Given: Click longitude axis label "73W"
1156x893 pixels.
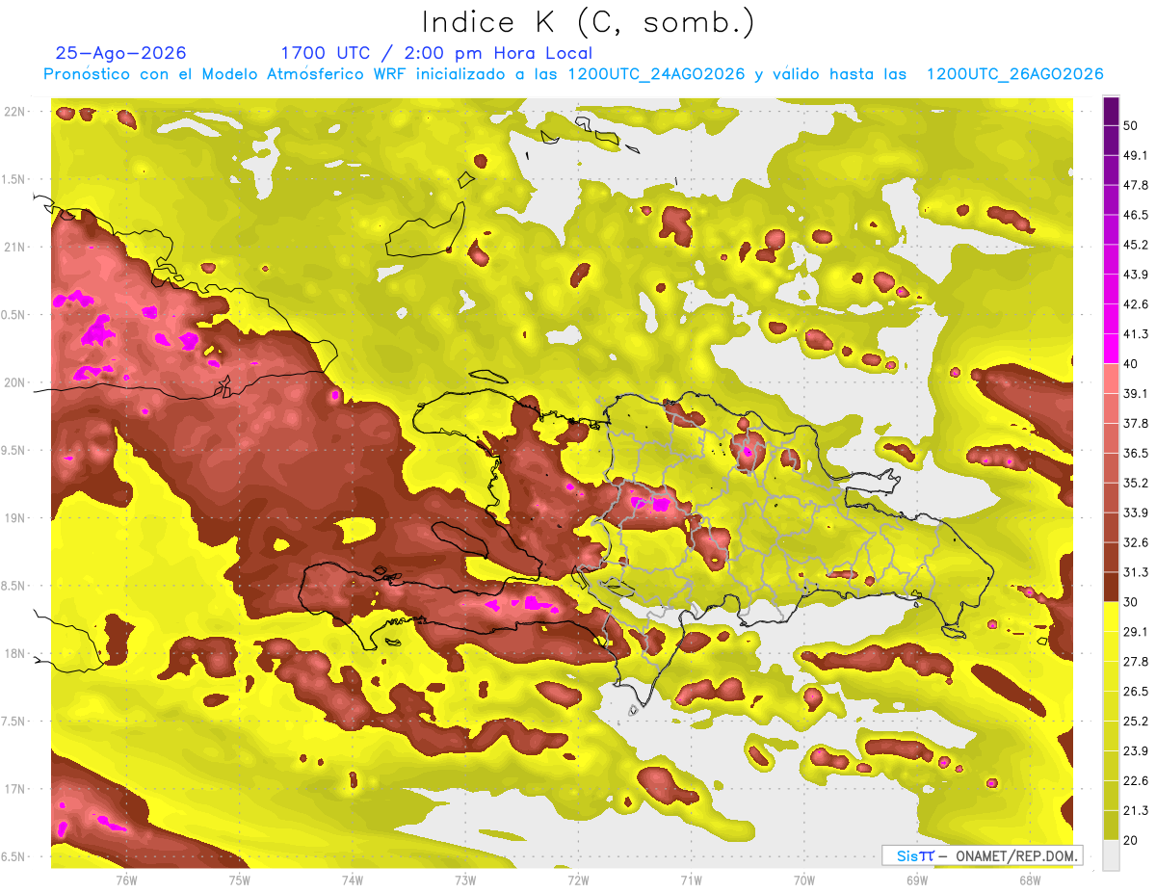Looking at the screenshot, I should pos(465,880).
